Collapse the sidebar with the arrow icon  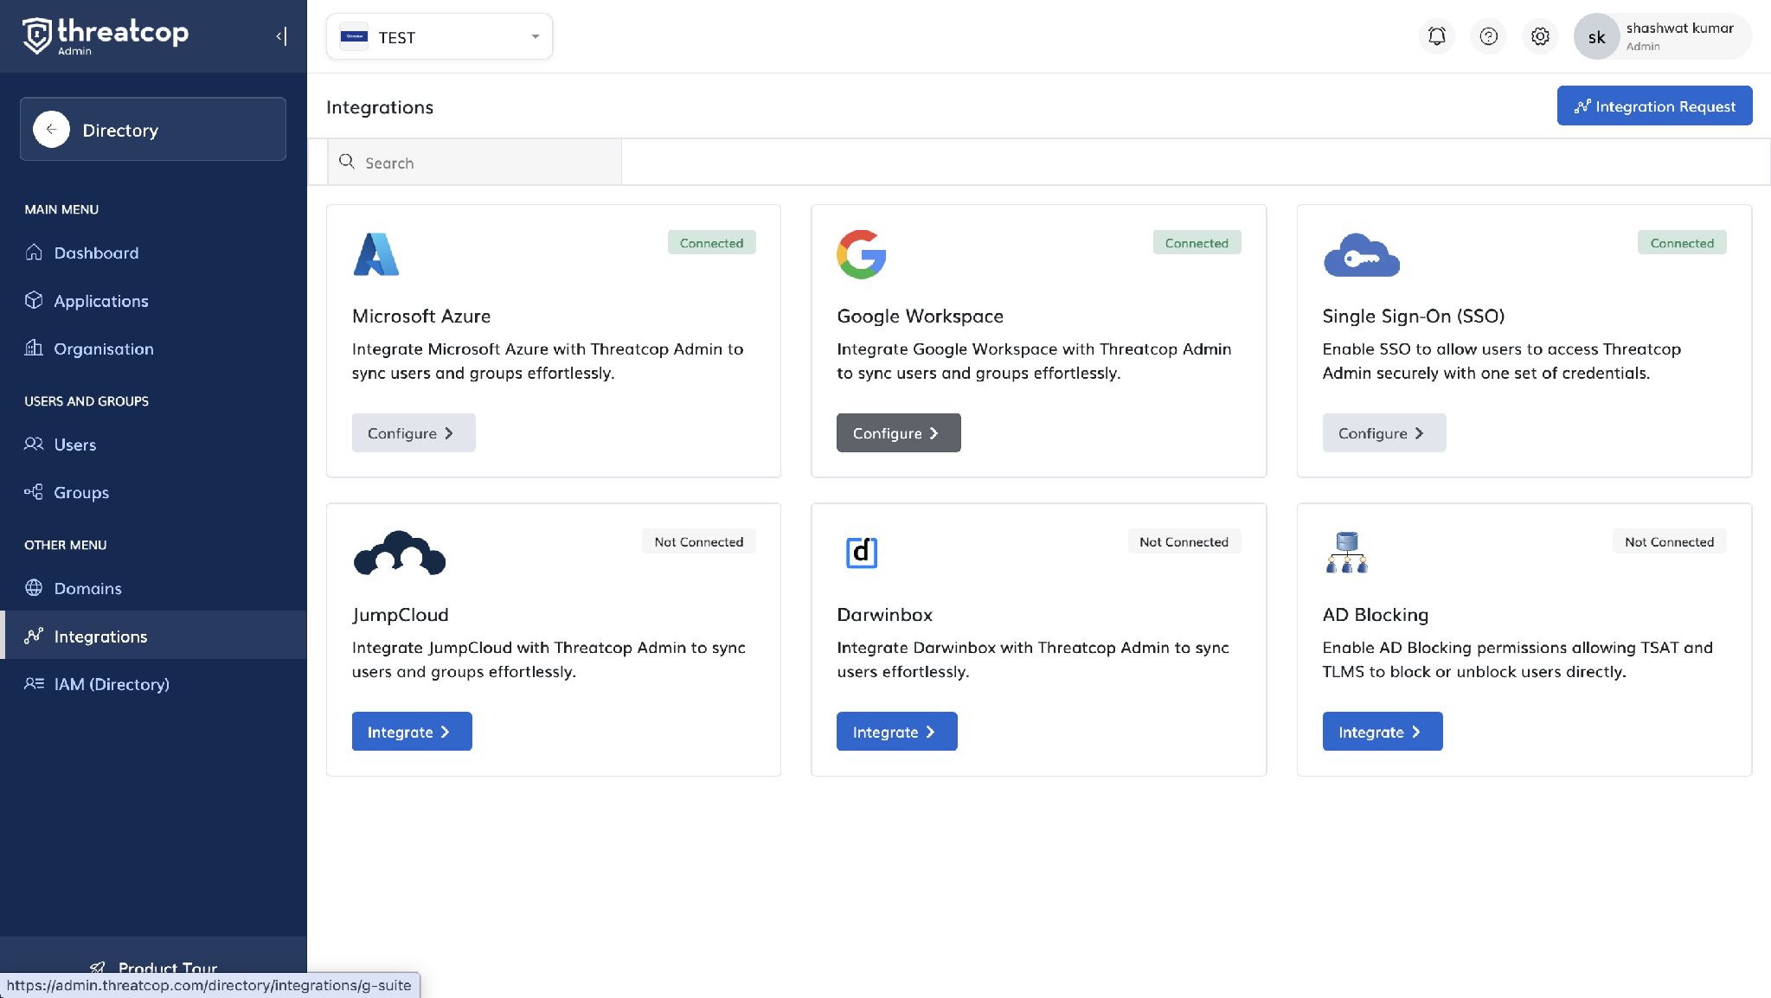point(281,36)
